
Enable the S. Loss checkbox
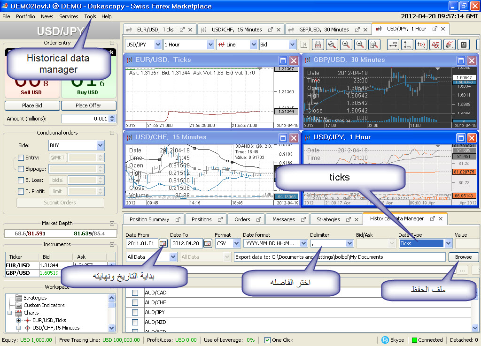[x=21, y=181]
